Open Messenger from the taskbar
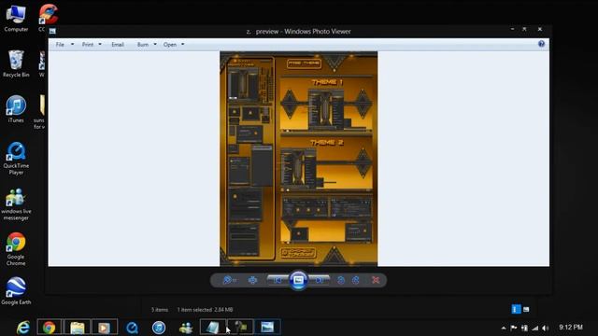 coord(186,328)
